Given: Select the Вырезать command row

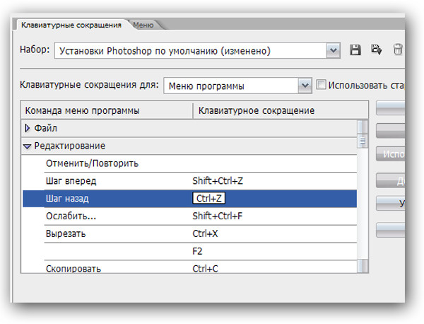Looking at the screenshot, I should pos(201,234).
